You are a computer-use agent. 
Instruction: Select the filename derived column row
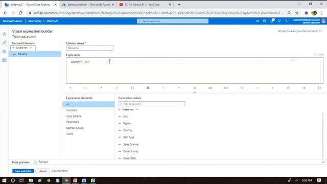coord(35,54)
